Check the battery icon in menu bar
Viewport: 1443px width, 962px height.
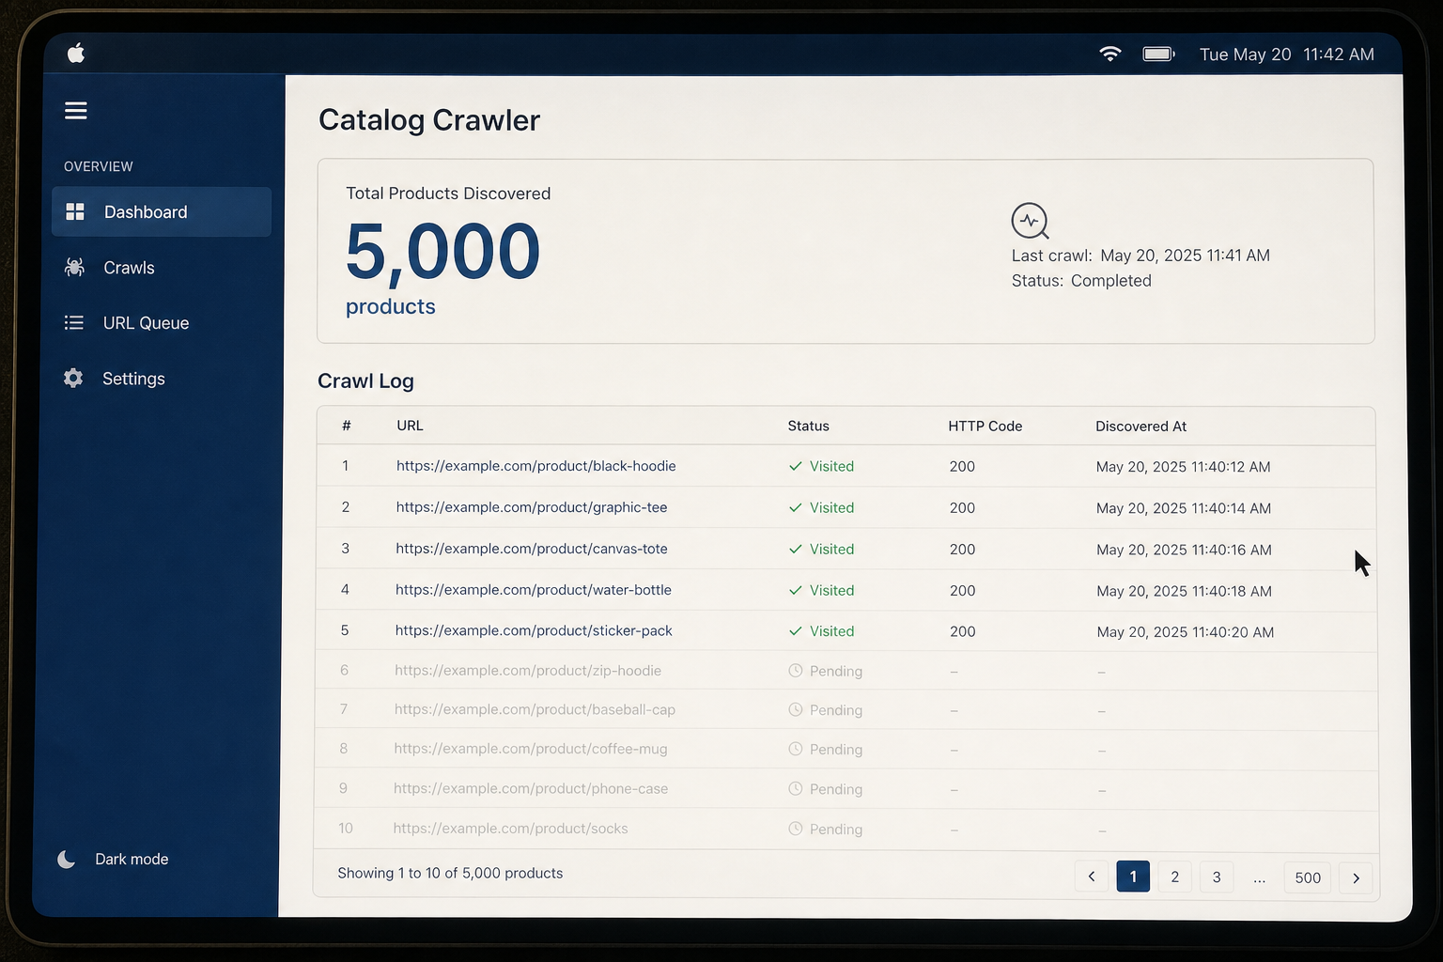click(1158, 54)
